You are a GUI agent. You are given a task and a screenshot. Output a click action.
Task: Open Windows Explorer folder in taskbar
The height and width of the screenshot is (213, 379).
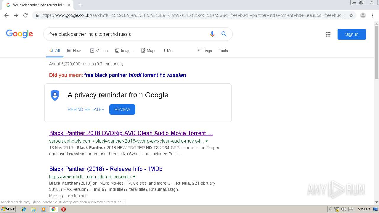click(x=33, y=209)
